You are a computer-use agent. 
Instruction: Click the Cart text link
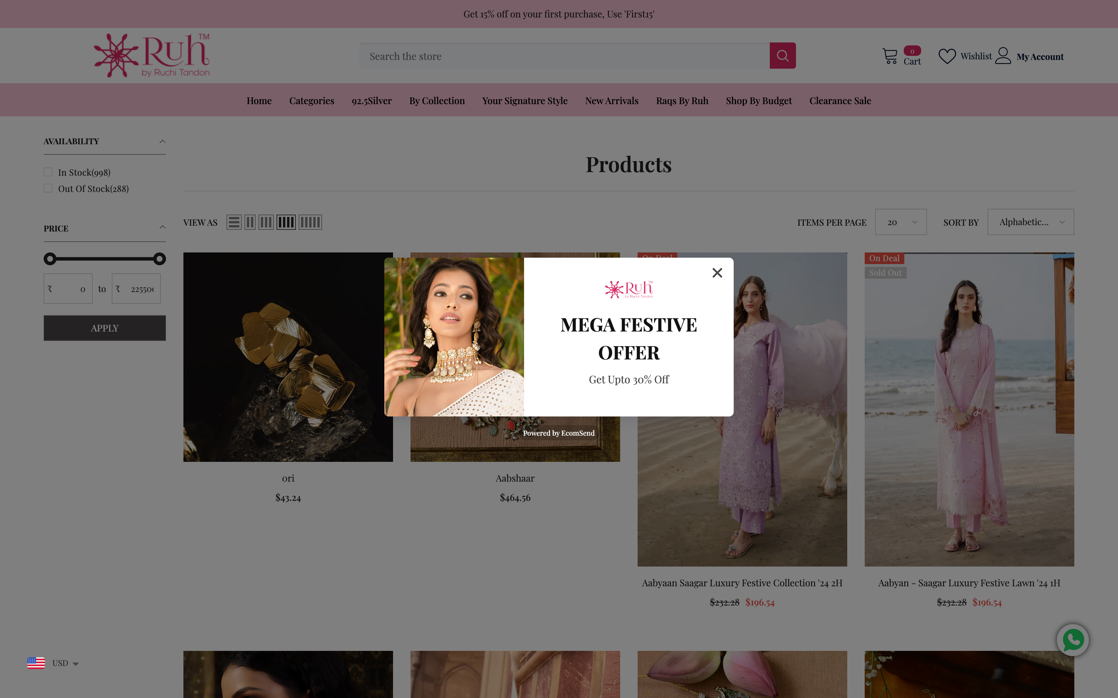[x=912, y=61]
